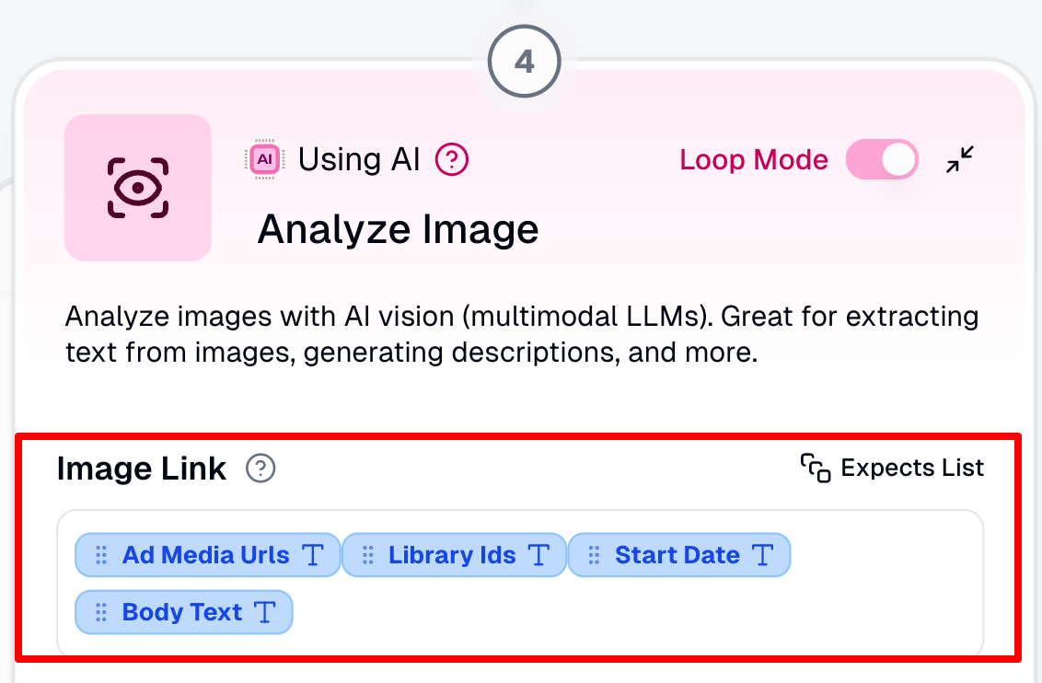The height and width of the screenshot is (683, 1042).
Task: Select the Body Text variable chip
Action: [x=183, y=612]
